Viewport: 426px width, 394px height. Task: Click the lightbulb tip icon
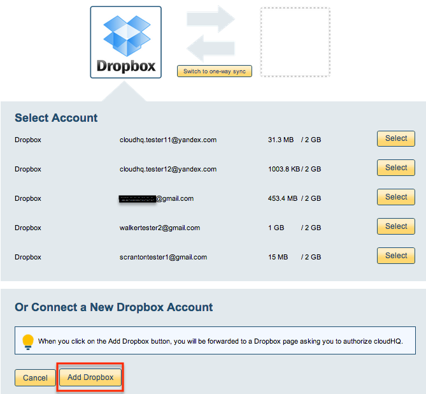click(x=28, y=342)
